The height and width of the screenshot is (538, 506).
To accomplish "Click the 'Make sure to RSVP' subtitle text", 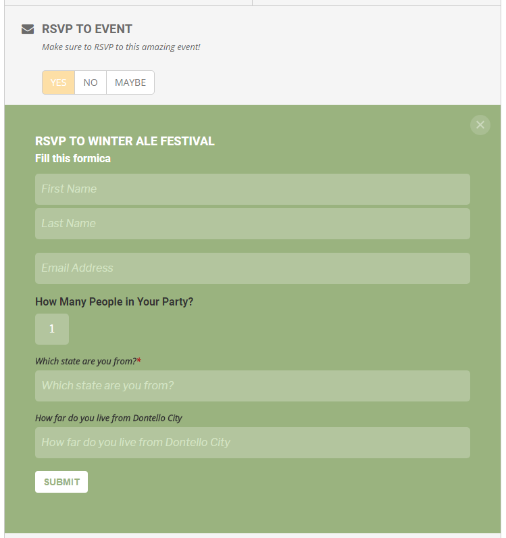I will [x=121, y=47].
